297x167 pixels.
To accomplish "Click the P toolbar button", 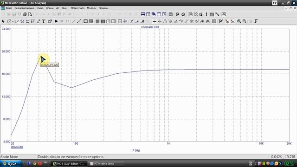I will click(x=177, y=14).
